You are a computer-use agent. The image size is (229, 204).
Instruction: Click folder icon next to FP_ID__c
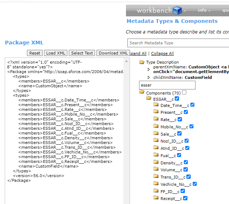click(x=156, y=191)
